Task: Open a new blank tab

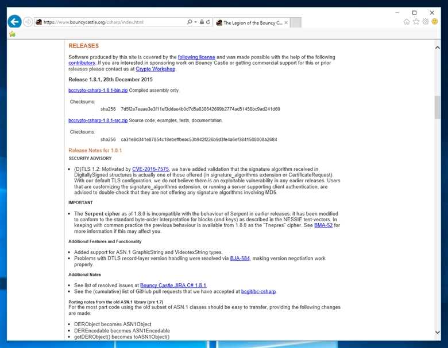Action: pos(296,22)
